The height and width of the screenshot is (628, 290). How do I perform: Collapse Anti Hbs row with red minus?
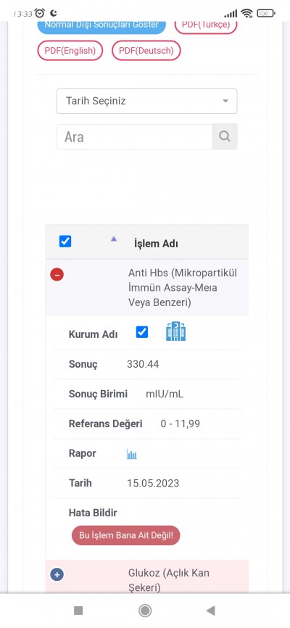(57, 274)
